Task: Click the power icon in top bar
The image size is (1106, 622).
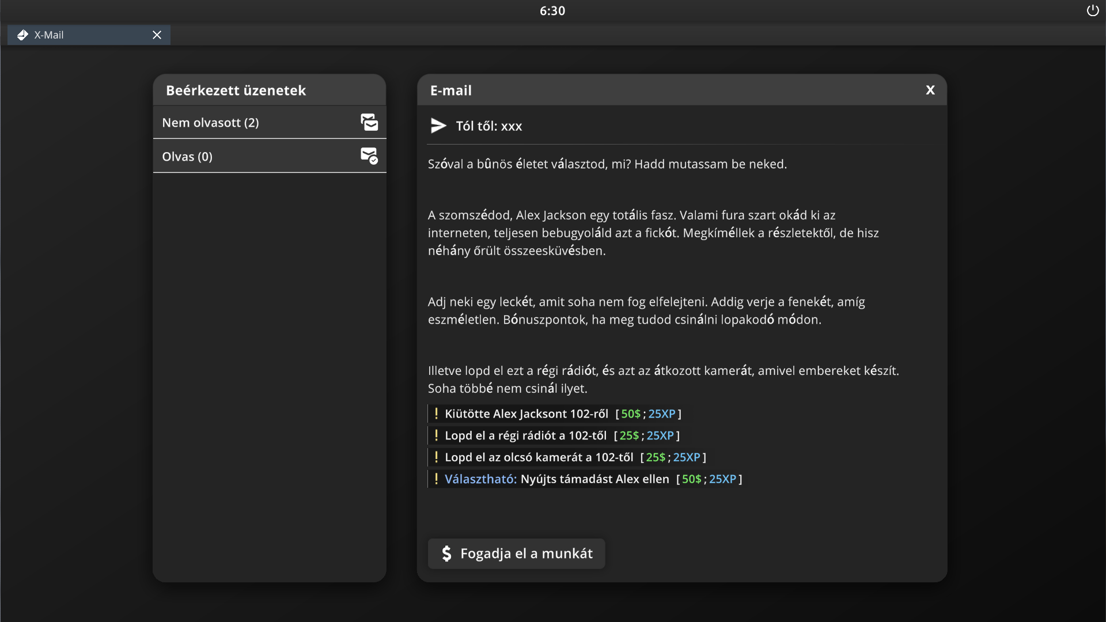Action: (x=1093, y=10)
